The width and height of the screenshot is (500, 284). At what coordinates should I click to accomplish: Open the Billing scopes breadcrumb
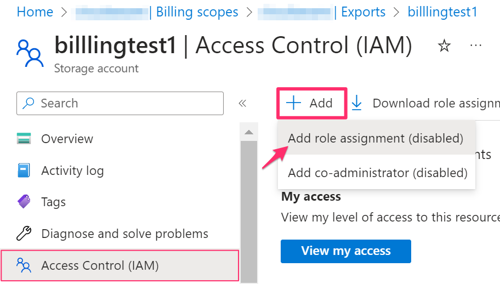coord(197,12)
